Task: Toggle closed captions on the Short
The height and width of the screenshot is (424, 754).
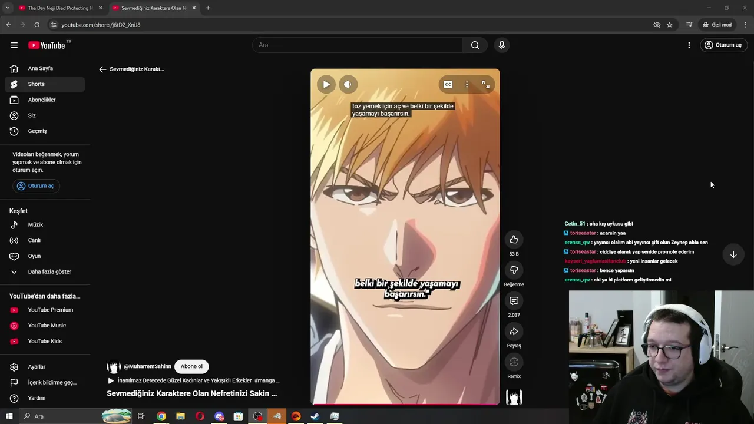Action: pos(448,84)
